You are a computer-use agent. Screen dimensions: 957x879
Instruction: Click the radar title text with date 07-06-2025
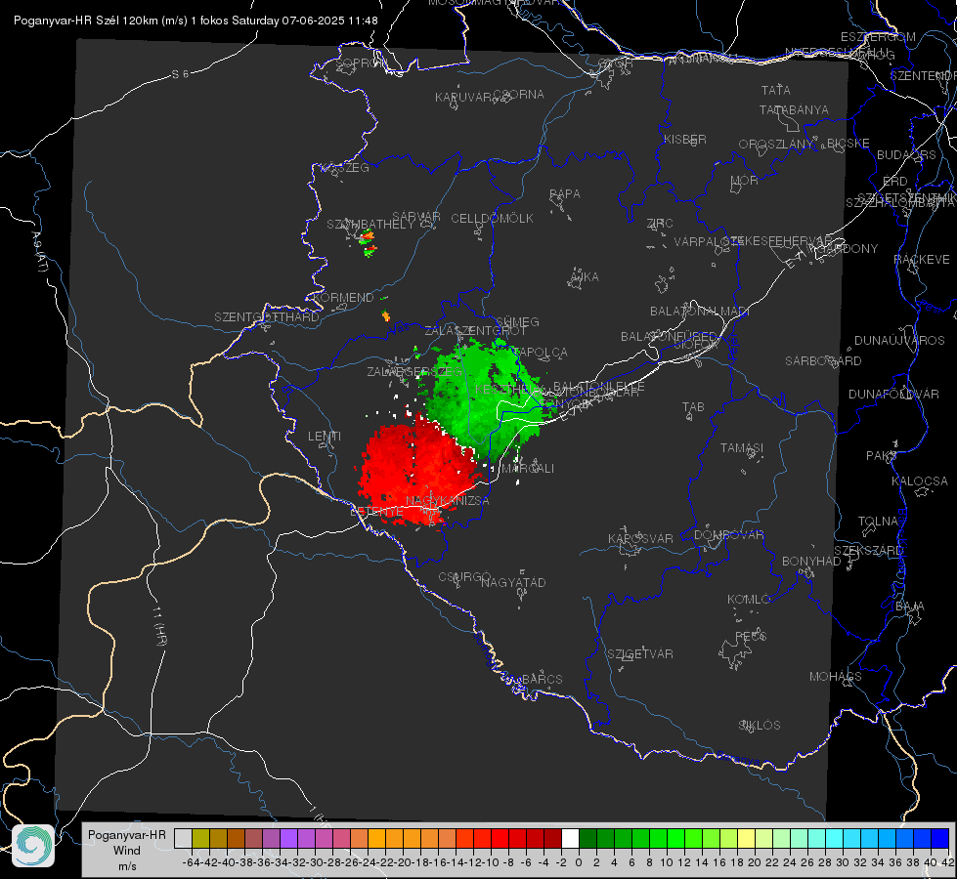tap(196, 21)
